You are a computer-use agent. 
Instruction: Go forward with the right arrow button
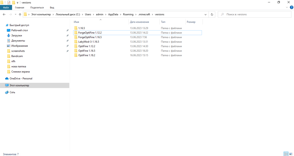10,14
